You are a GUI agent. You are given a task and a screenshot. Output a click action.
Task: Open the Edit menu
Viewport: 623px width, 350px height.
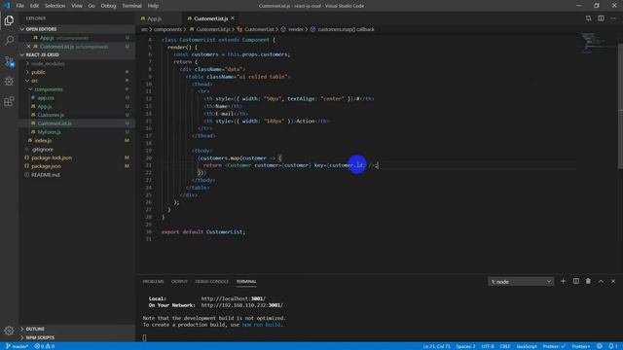click(x=34, y=6)
